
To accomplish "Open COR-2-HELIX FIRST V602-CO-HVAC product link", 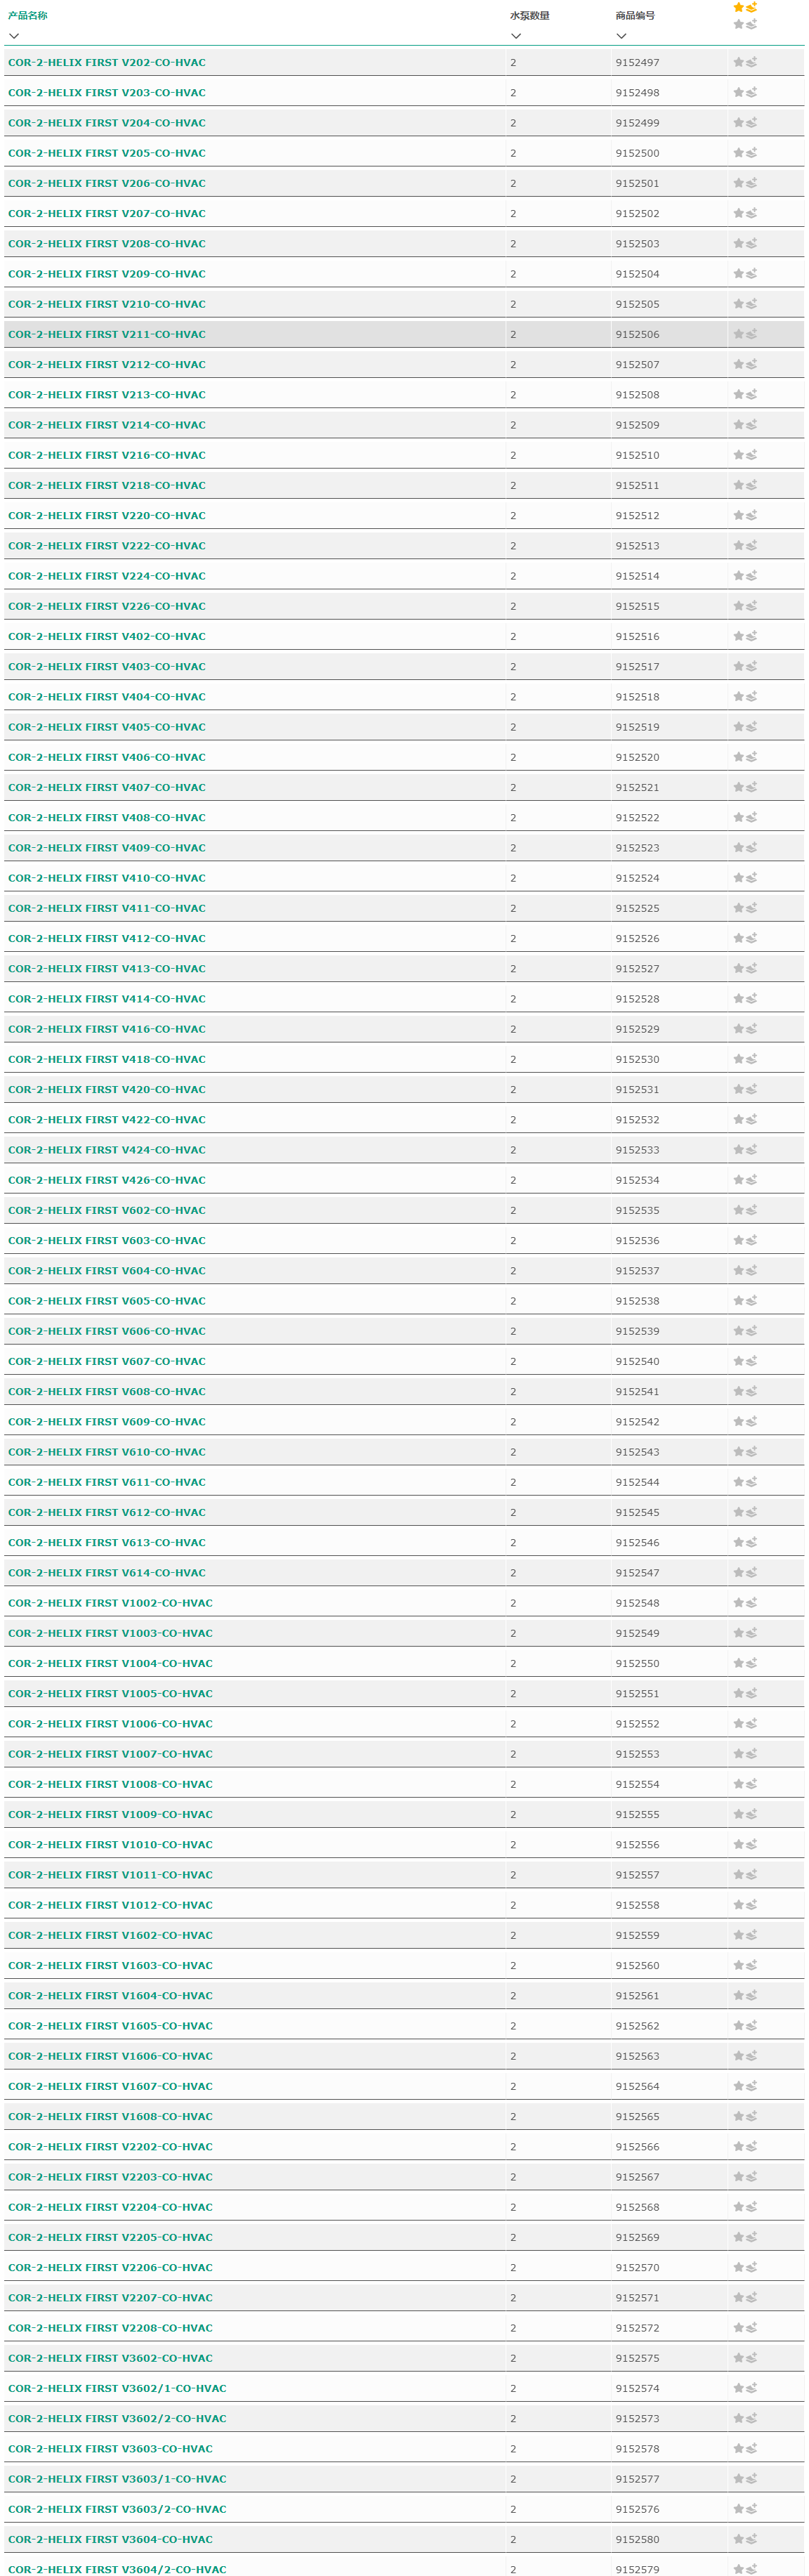I will click(x=107, y=1210).
